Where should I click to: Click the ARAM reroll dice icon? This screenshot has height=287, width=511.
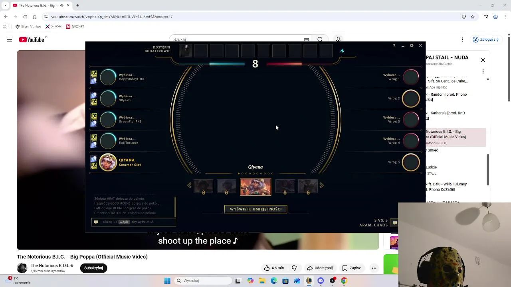tap(342, 51)
